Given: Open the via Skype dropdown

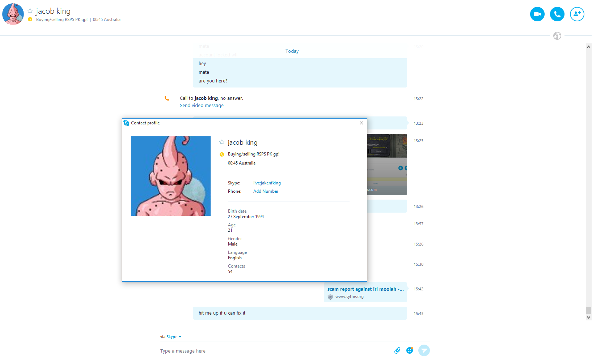Looking at the screenshot, I should (174, 337).
